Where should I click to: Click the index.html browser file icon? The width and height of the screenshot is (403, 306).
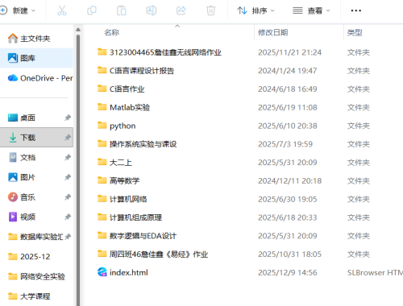tap(102, 272)
